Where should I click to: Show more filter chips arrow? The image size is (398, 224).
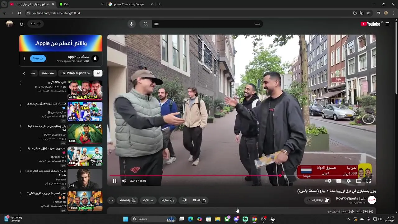[24, 73]
